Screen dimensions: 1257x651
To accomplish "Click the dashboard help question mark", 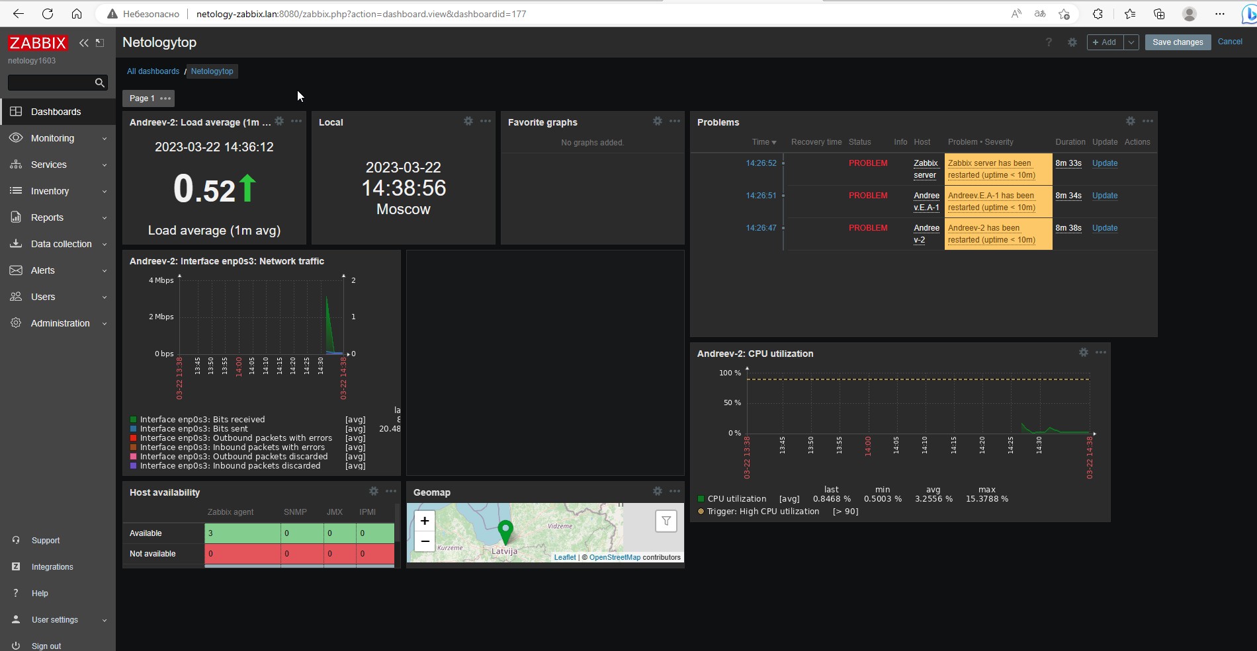I will click(x=1049, y=42).
